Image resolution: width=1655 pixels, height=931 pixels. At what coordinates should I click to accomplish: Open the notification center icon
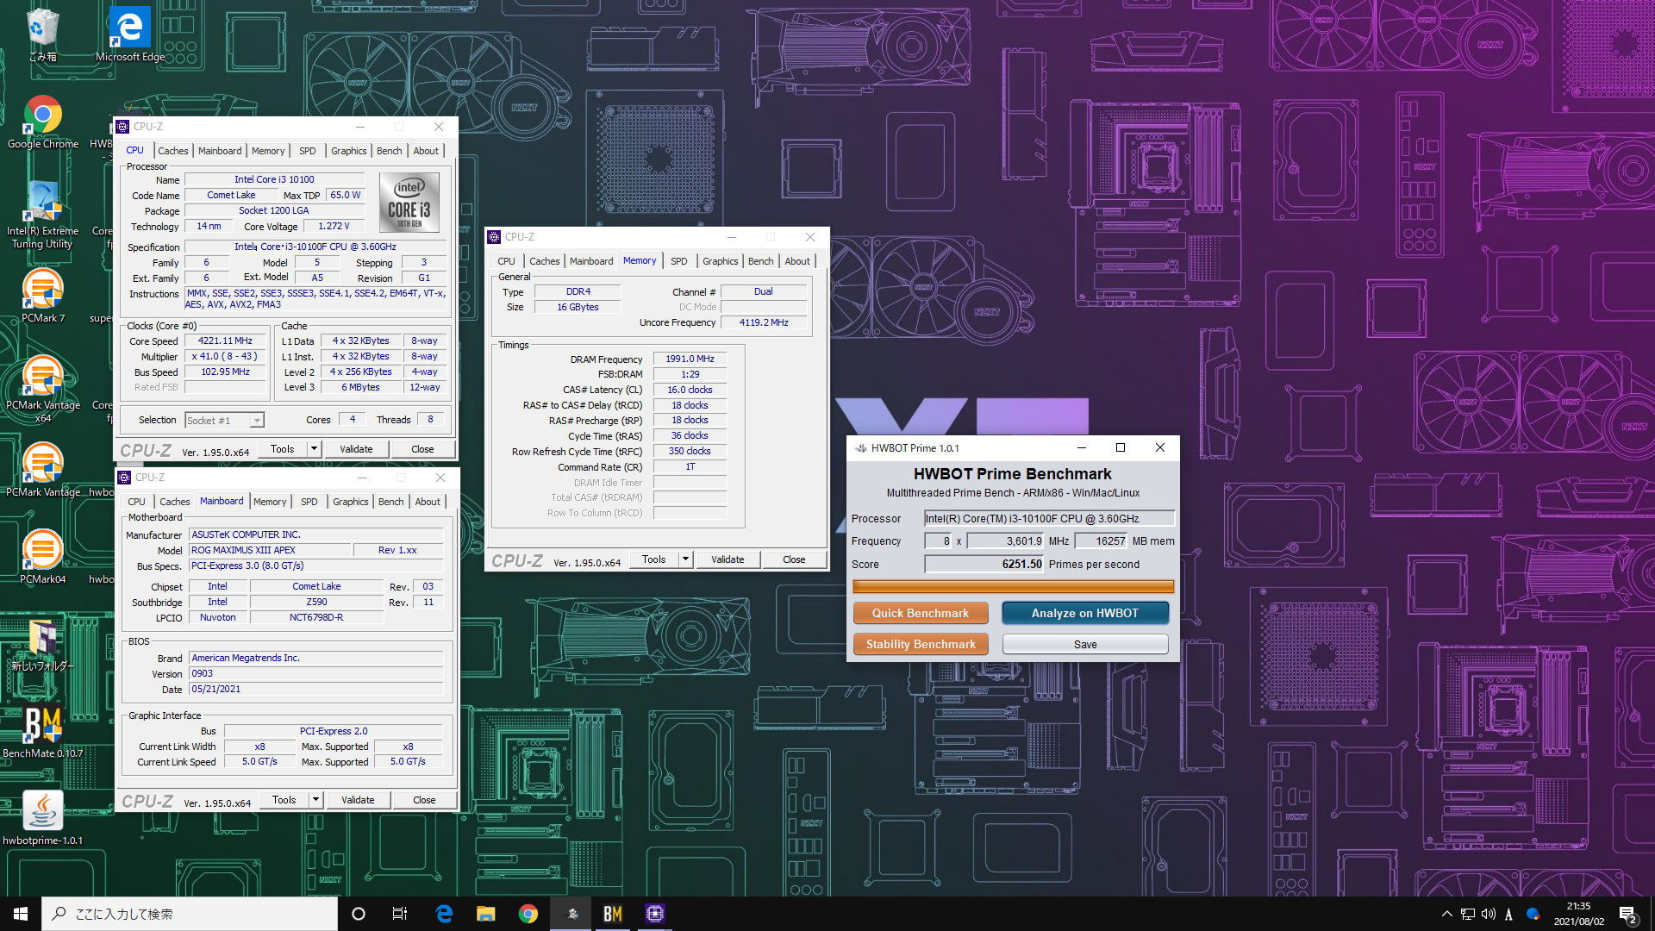[x=1628, y=914]
